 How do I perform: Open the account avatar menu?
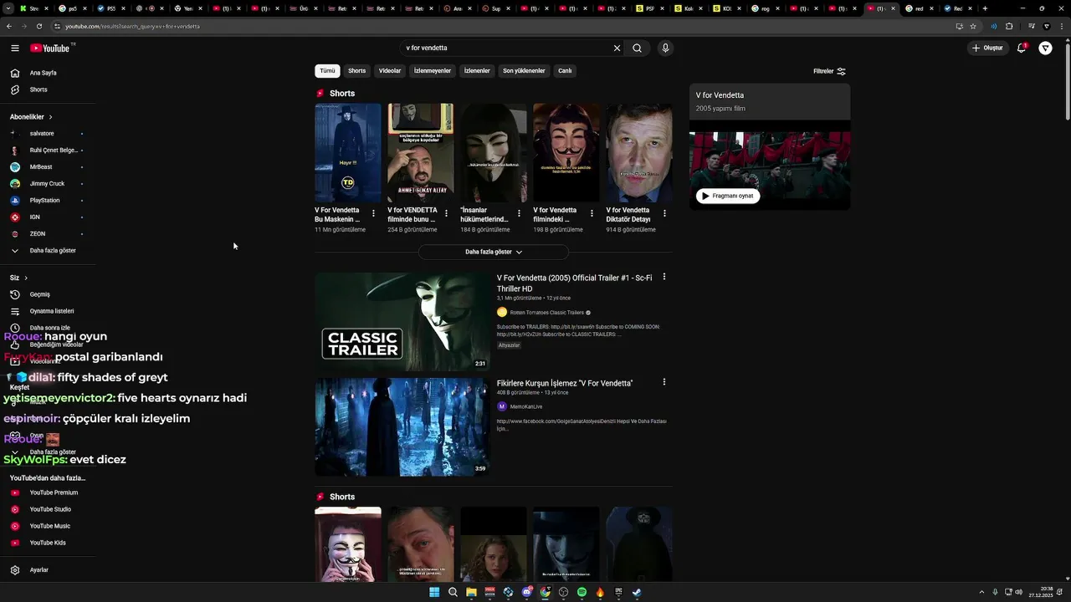1045,48
